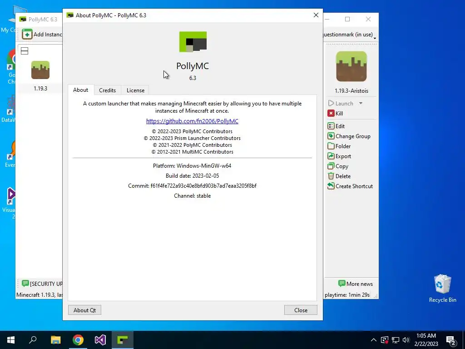The image size is (465, 349).
Task: Click the Platform: Windows-MinGW-w64 text
Action: 192,165
